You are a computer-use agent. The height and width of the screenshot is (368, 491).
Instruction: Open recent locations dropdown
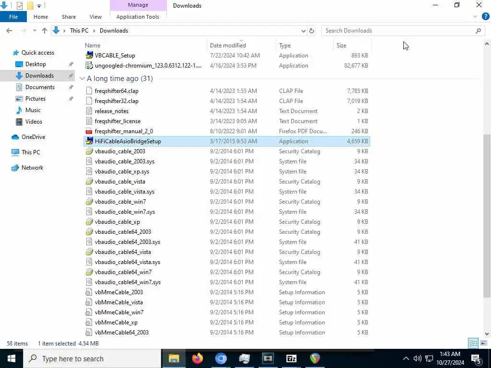tap(35, 31)
